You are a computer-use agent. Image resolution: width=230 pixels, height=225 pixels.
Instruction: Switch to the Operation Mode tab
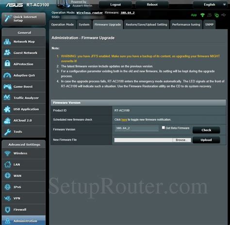(x=63, y=25)
